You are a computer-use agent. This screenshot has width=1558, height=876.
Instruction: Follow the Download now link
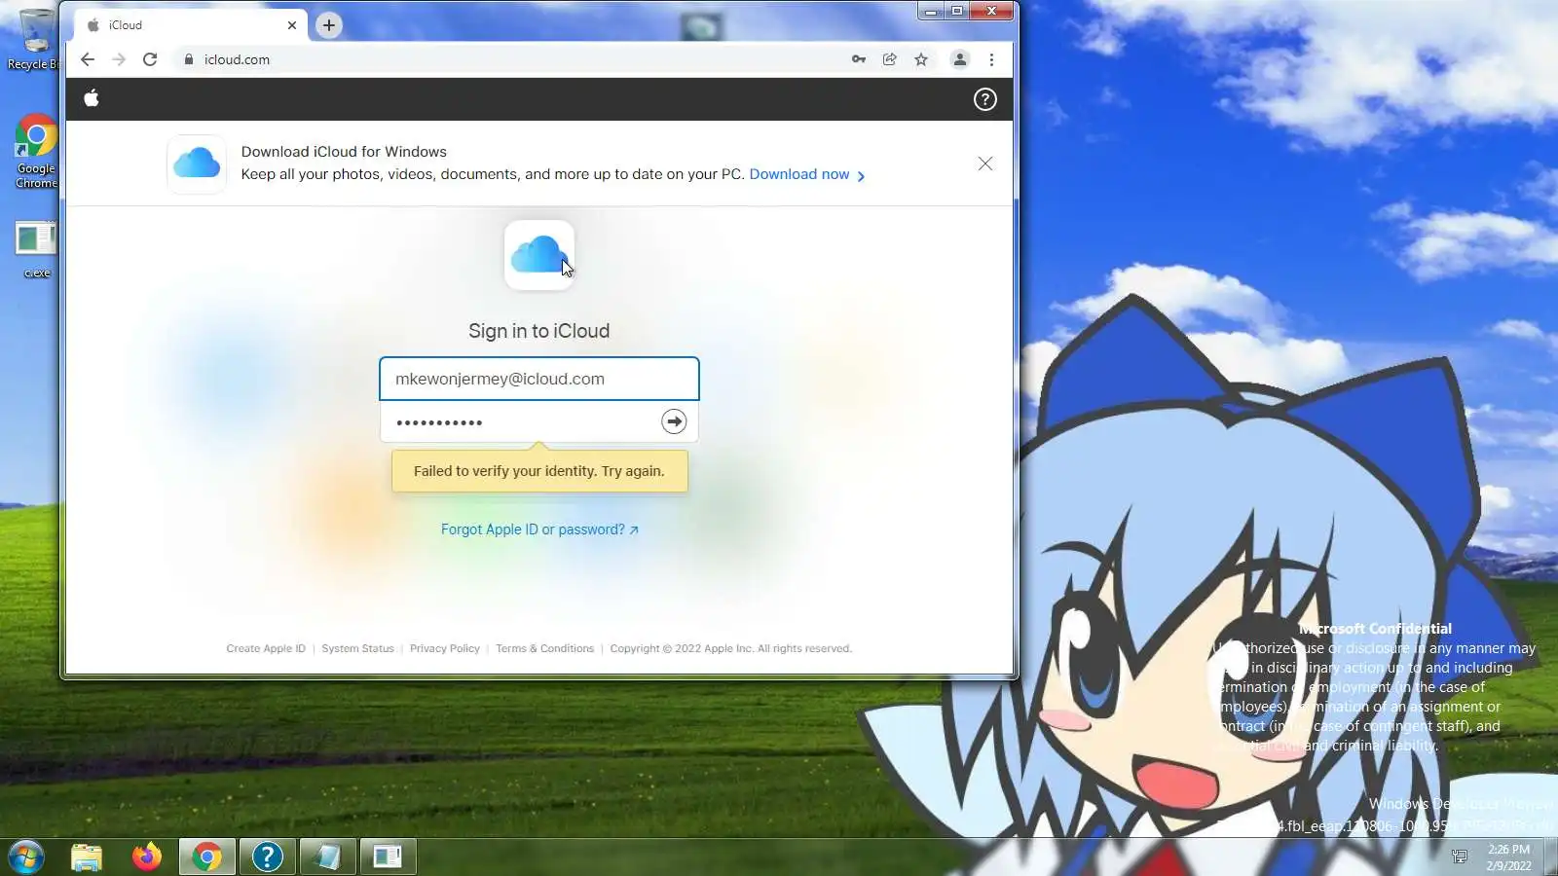(807, 174)
